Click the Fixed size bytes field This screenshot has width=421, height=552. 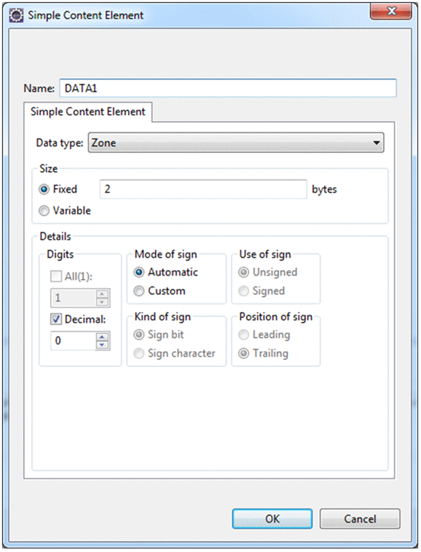point(203,189)
